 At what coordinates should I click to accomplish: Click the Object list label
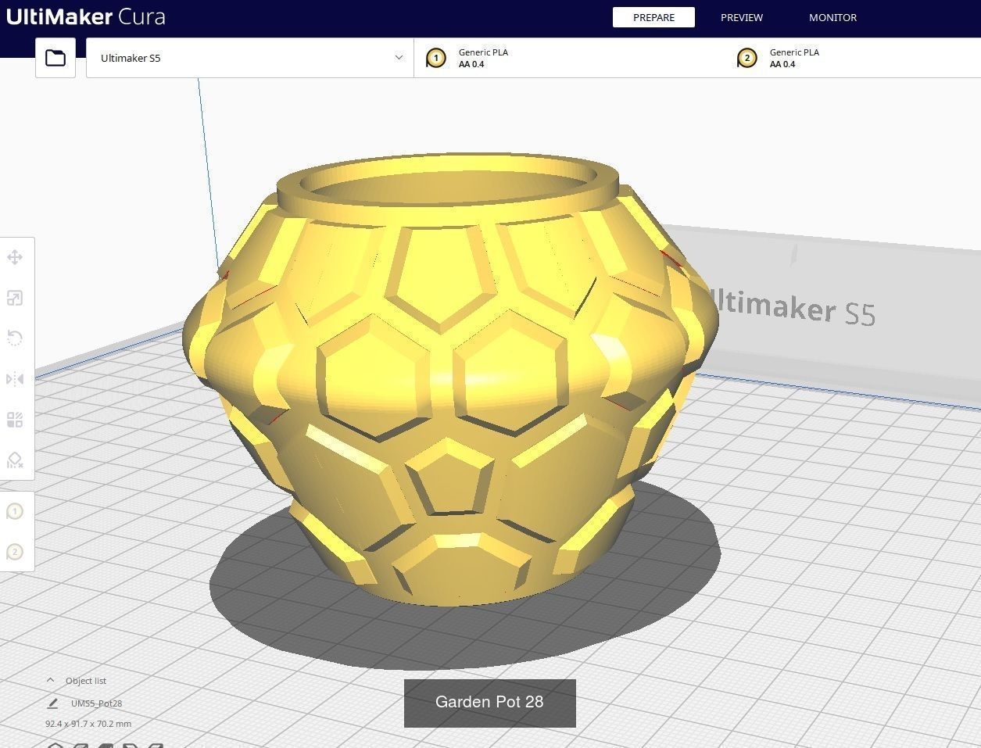pos(86,681)
